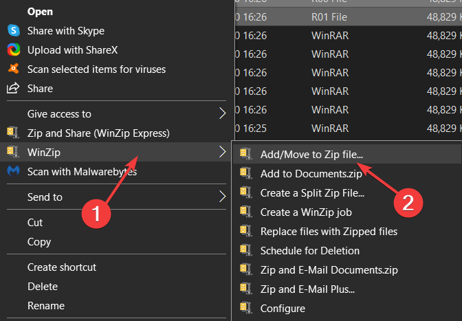
Task: Click icon beside Schedule for Deletion
Action: 245,250
